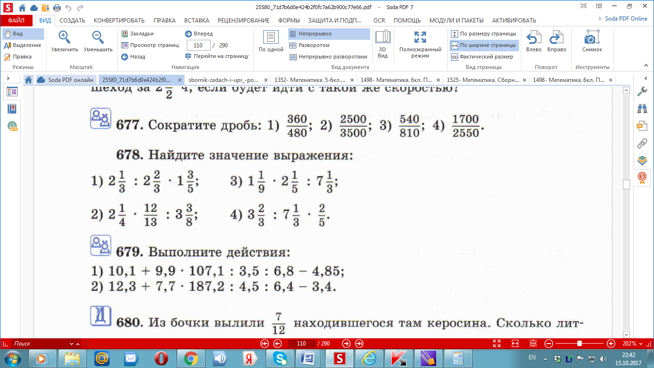This screenshot has width=654, height=368.
Task: Open the РЕЦЕНЗИРОВАНИЕ ribbon tab
Action: pyautogui.click(x=244, y=20)
